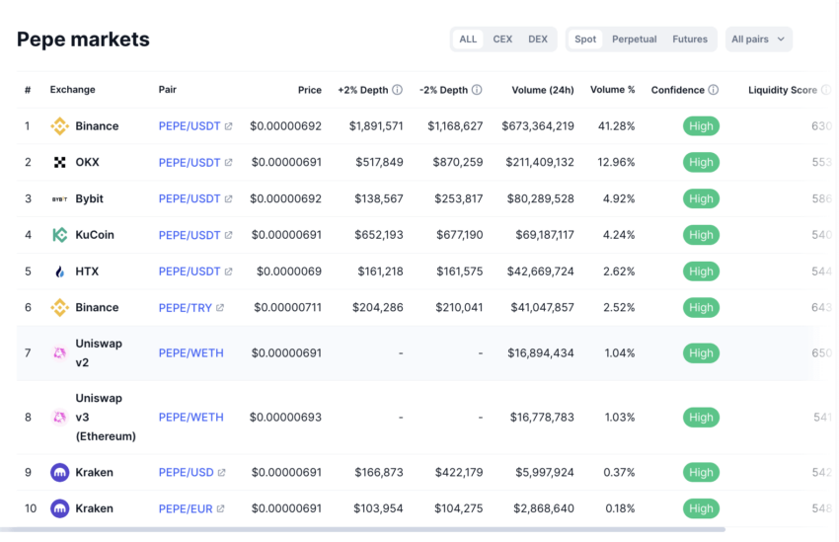Click the Bybit exchange logo
839x542 pixels.
pyautogui.click(x=59, y=199)
